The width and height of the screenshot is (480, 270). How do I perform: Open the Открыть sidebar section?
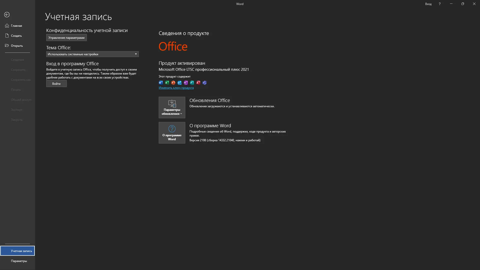(17, 46)
